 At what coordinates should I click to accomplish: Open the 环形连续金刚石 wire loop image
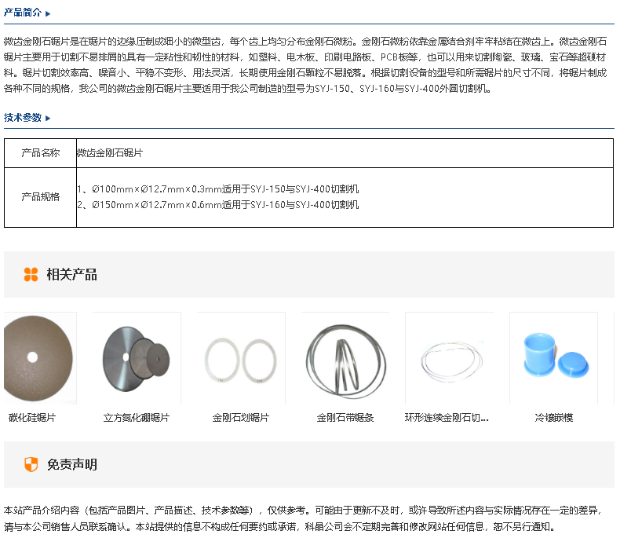[x=449, y=358]
